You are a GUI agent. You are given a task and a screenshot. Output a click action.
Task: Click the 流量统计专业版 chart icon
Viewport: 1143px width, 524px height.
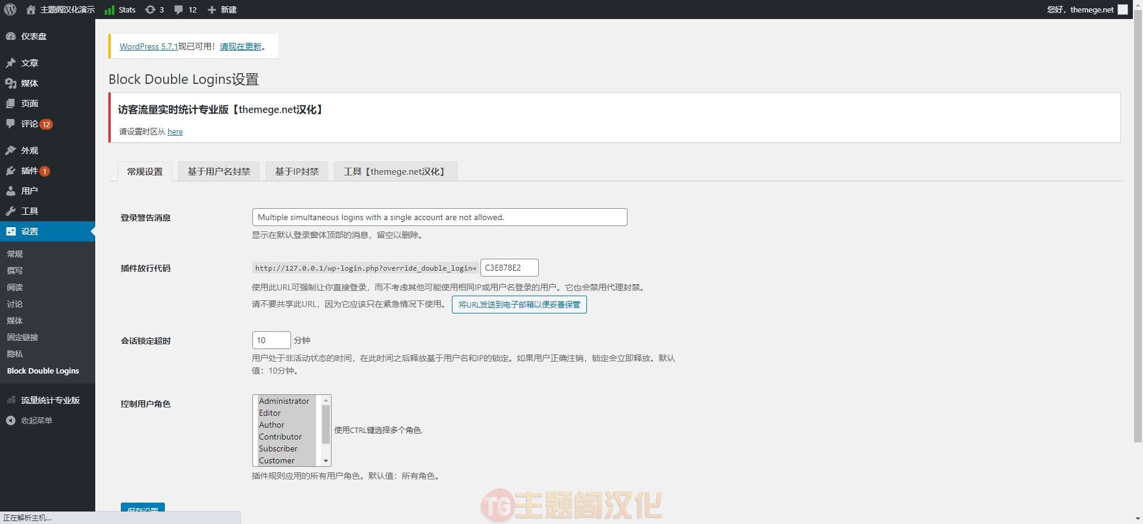[11, 400]
